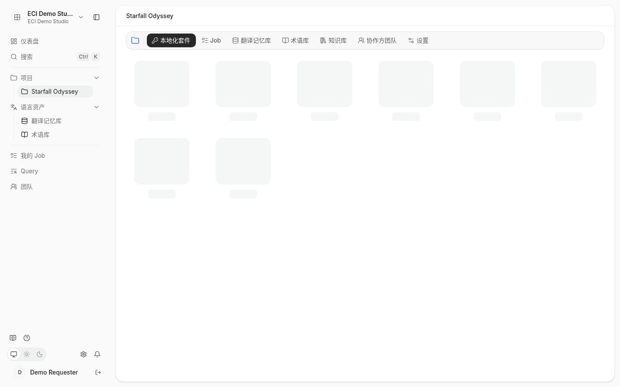The width and height of the screenshot is (620, 387).
Task: Switch to the 设置 tab
Action: click(x=418, y=40)
